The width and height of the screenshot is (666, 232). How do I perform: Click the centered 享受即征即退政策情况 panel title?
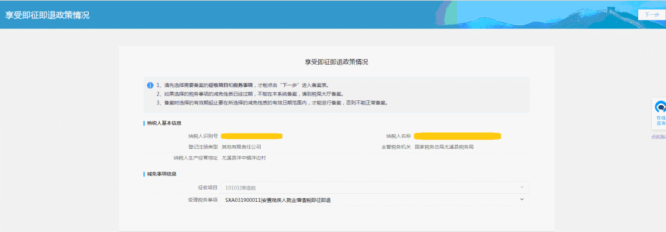337,62
